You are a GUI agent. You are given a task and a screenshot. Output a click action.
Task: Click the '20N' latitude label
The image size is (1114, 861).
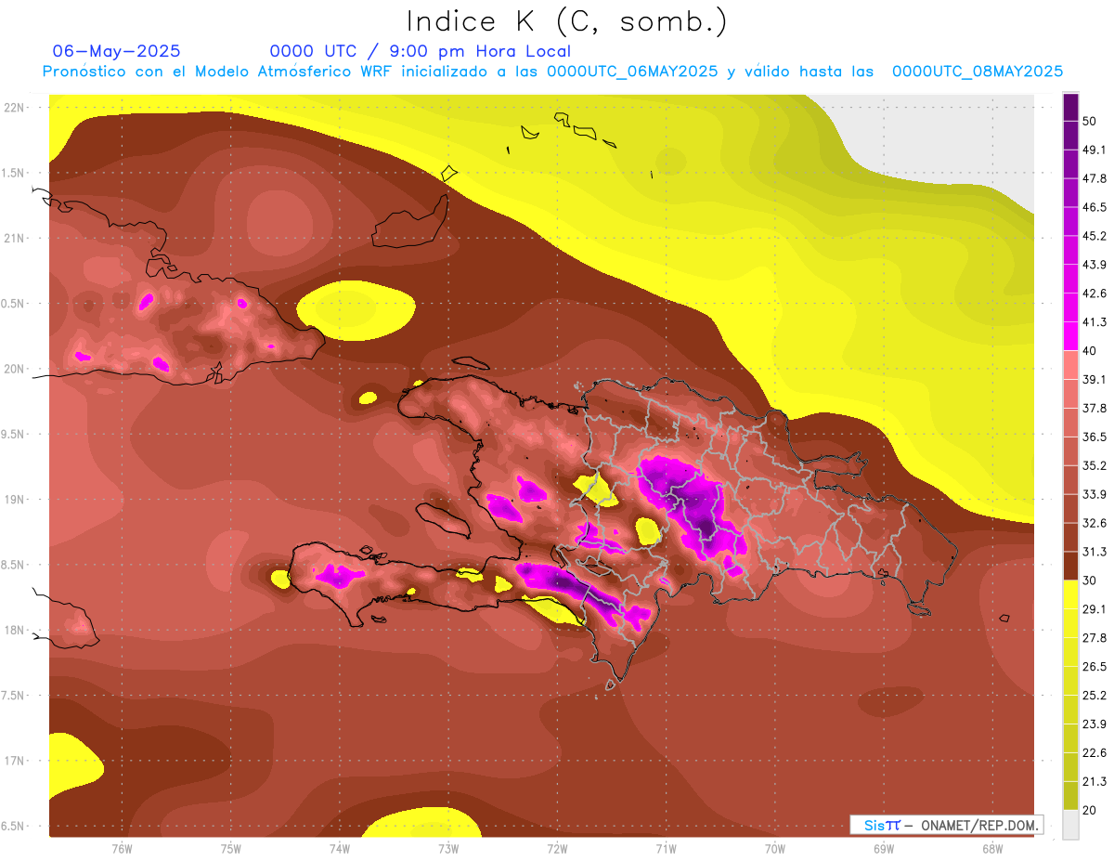tap(14, 369)
